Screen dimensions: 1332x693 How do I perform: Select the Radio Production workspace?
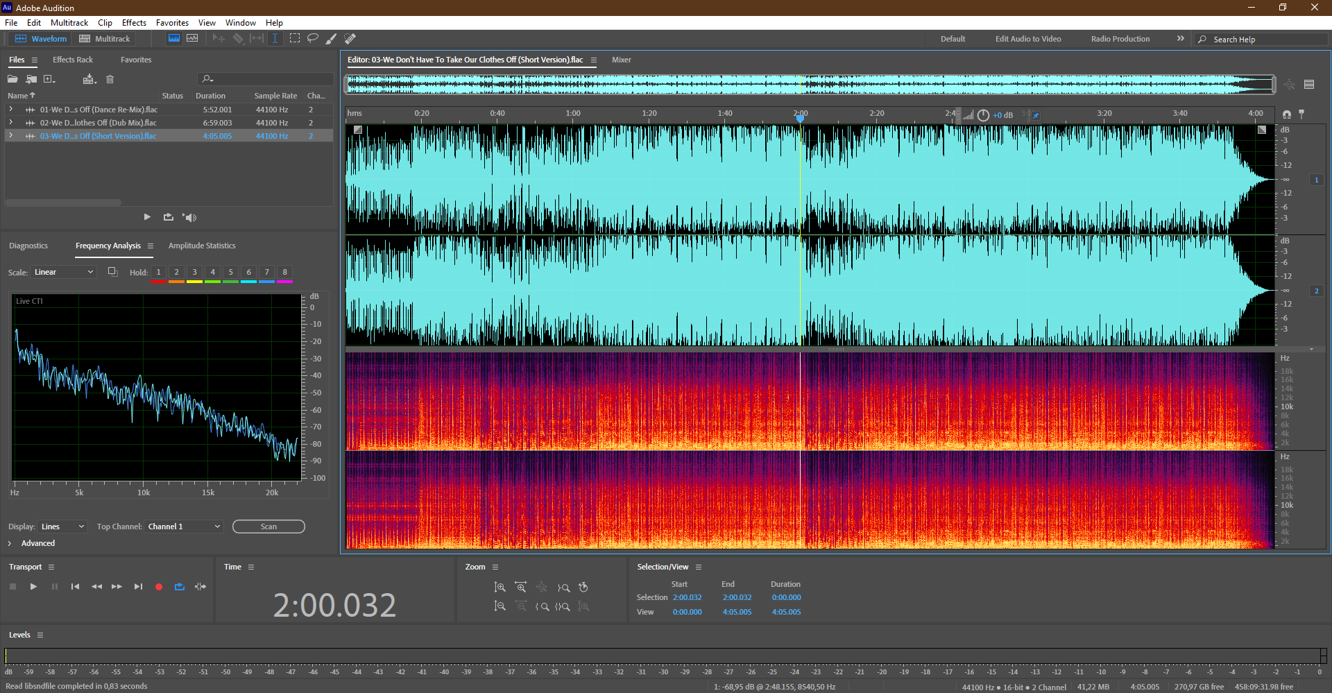1120,39
